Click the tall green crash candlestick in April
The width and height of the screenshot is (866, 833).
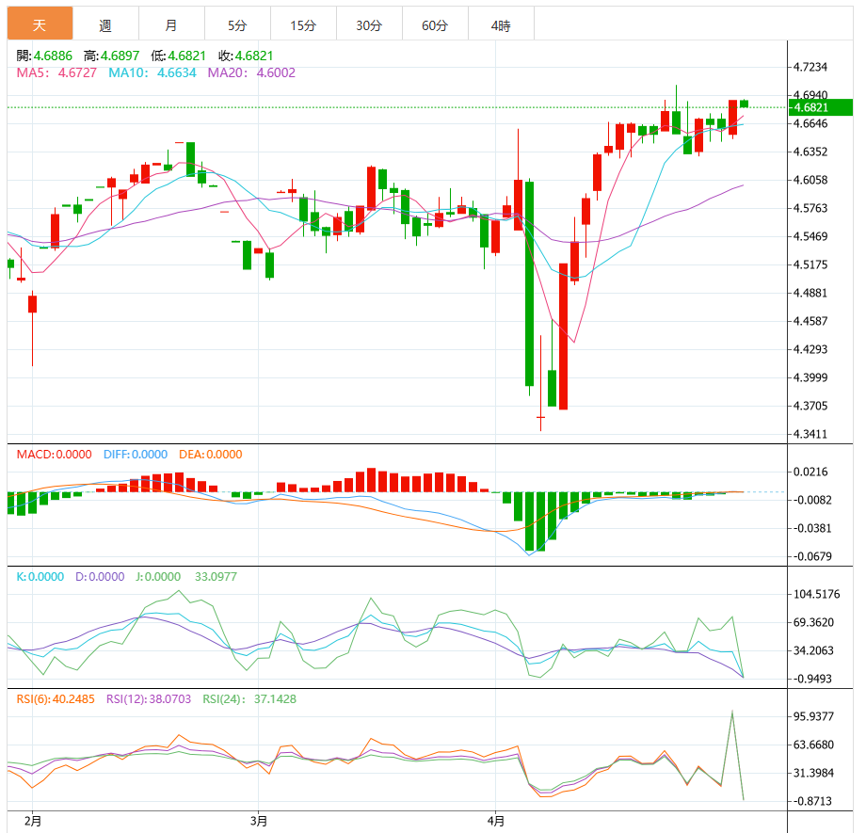click(529, 284)
